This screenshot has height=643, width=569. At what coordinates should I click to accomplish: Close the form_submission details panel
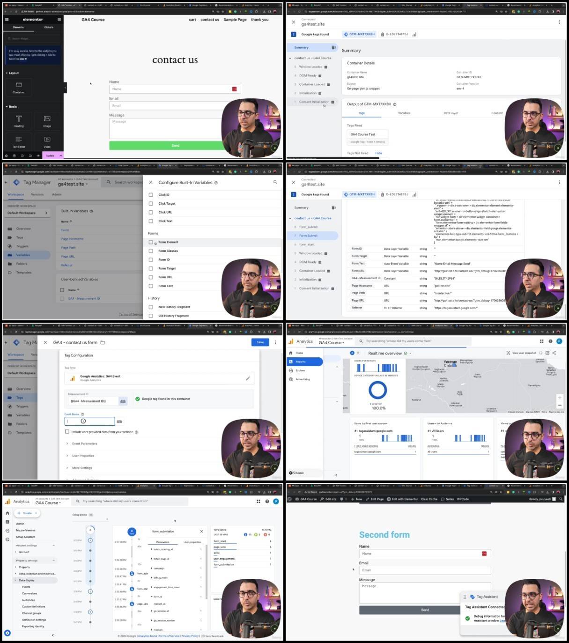coord(202,532)
